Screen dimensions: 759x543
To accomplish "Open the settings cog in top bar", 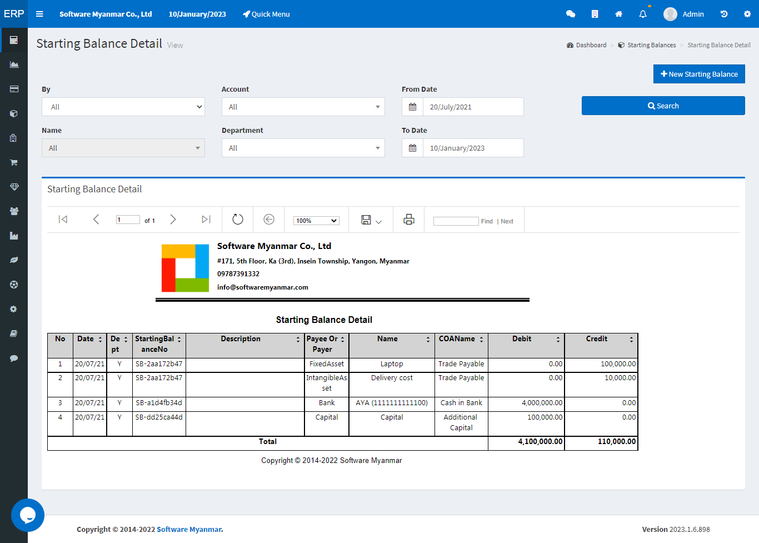I will 747,14.
